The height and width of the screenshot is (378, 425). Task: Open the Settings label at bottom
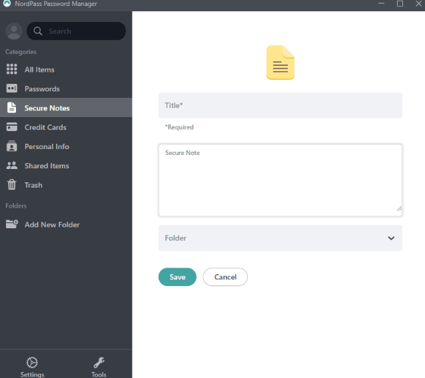click(x=32, y=374)
